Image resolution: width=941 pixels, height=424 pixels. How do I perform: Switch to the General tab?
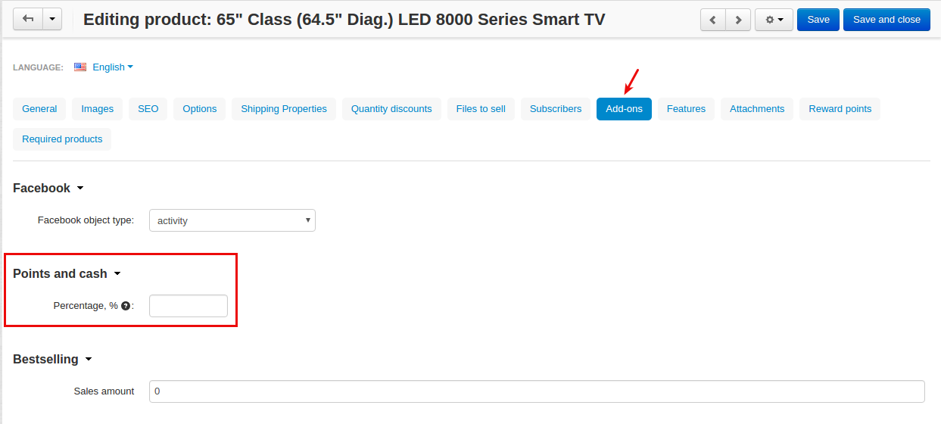[x=39, y=109]
